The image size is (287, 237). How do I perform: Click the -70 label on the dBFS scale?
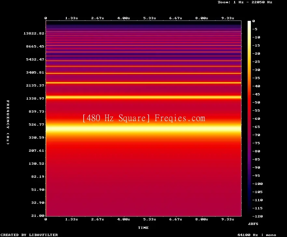click(256, 135)
